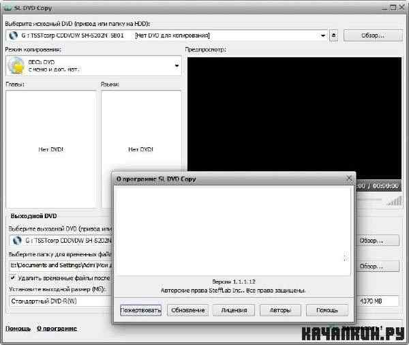Click the Версия 1.1.1.12 text
Viewport: 409px width, 345px height.
click(234, 282)
